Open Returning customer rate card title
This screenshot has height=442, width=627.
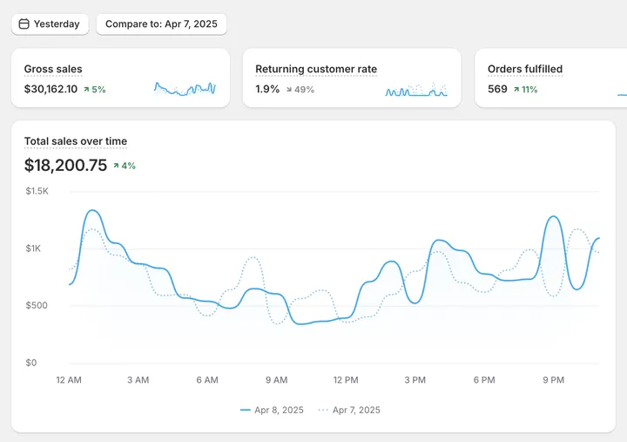tap(316, 69)
